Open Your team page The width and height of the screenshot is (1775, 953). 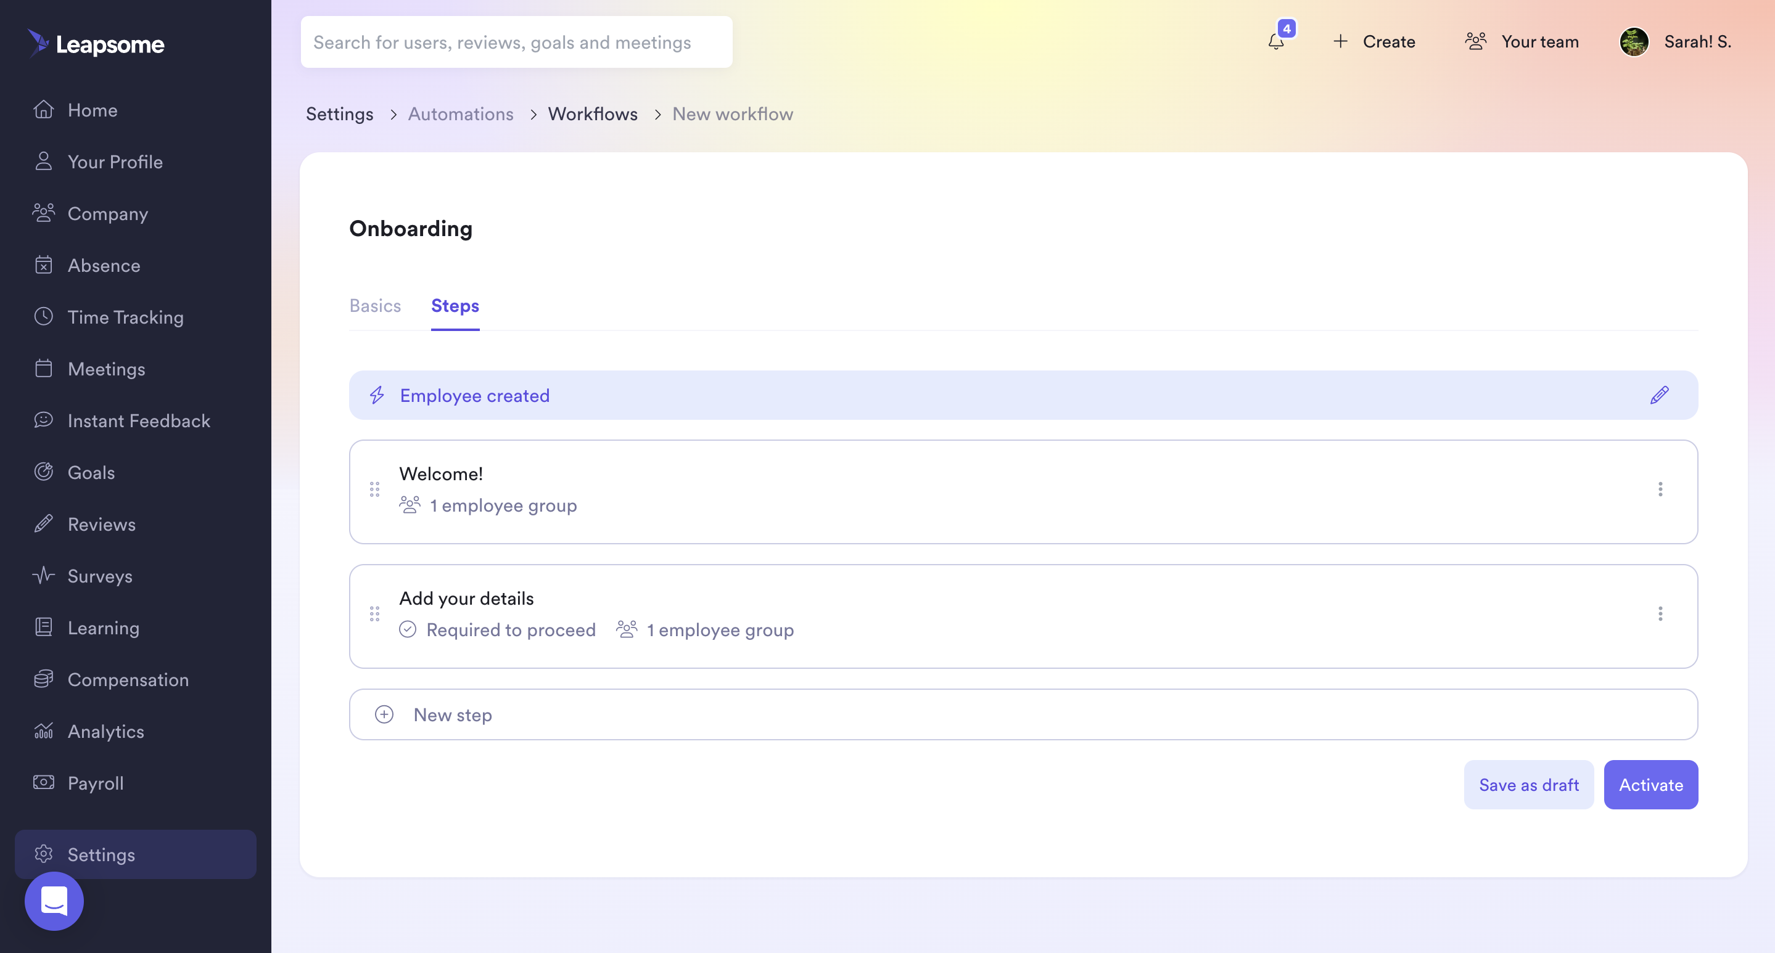1522,42
